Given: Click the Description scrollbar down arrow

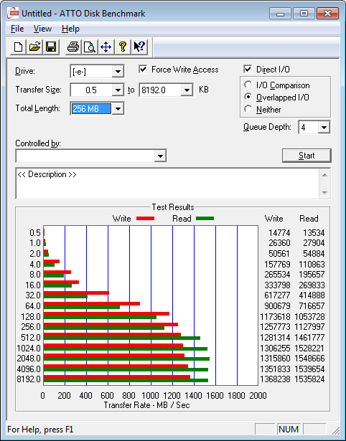Looking at the screenshot, I should click(x=324, y=193).
